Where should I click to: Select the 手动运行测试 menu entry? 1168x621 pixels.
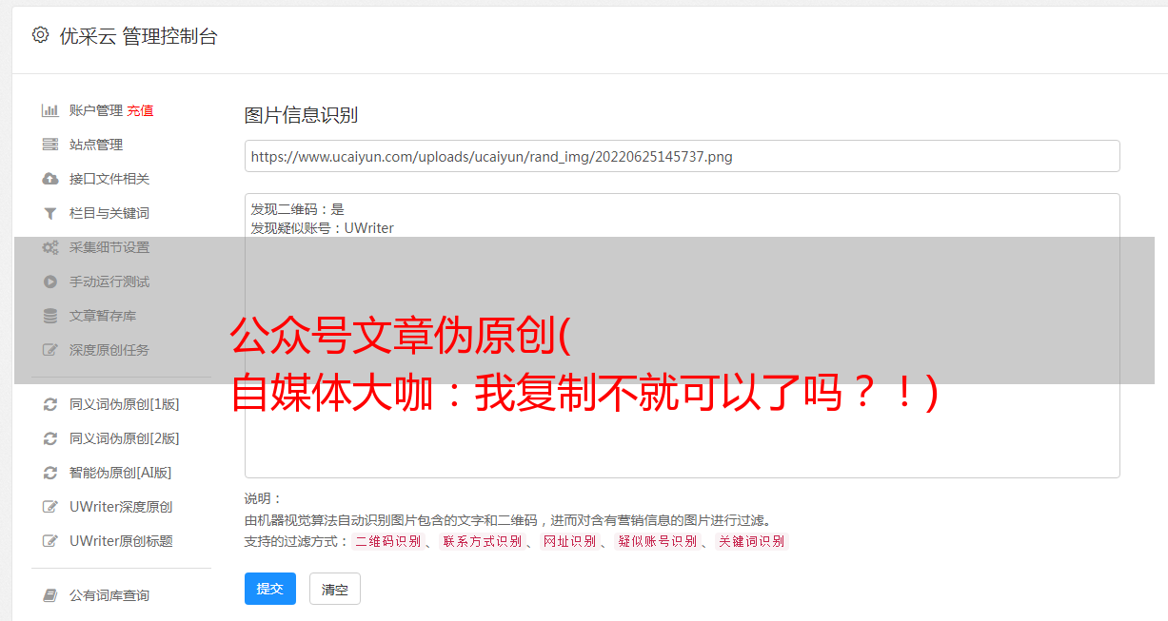coord(109,281)
